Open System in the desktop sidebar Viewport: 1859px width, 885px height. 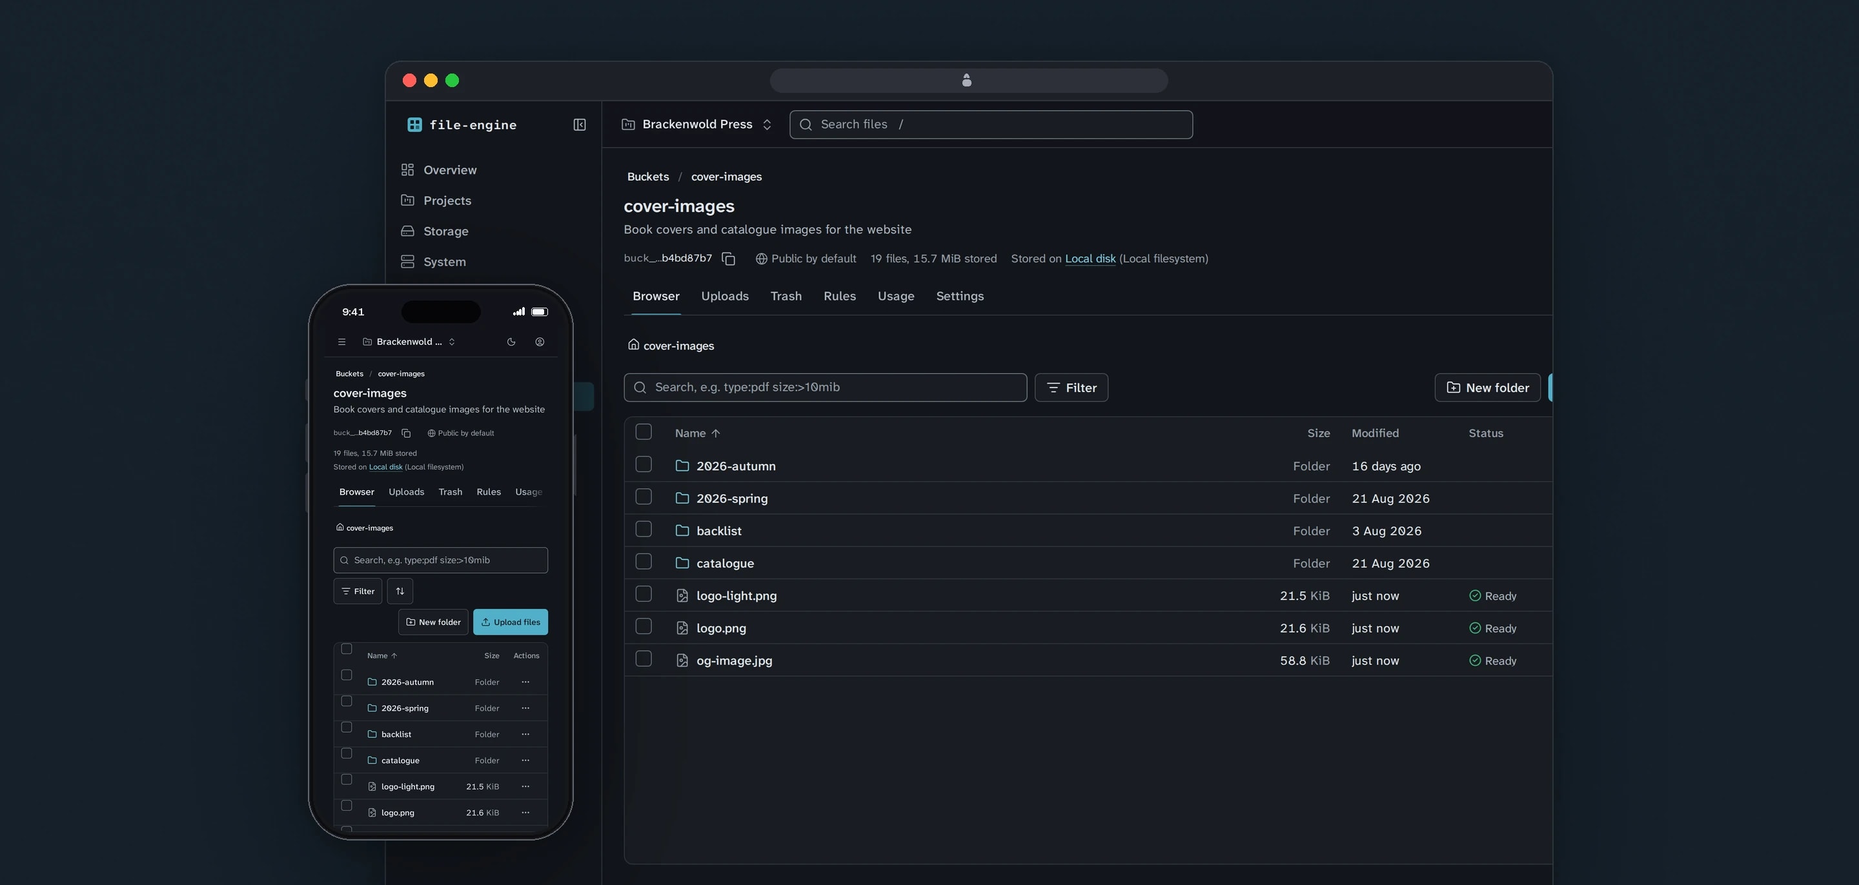click(434, 262)
